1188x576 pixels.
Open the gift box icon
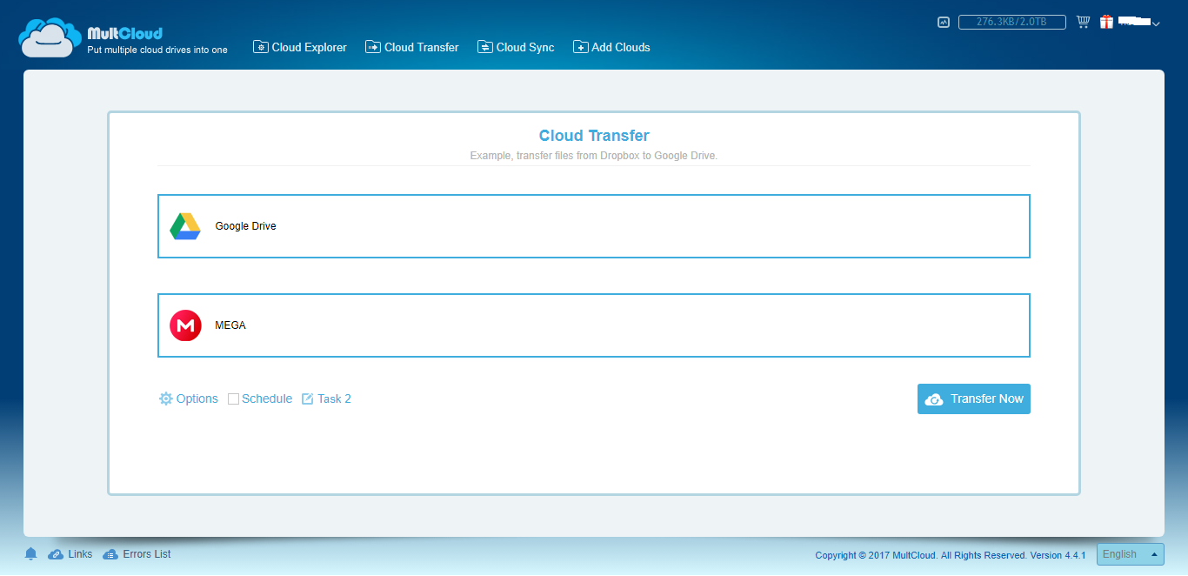click(x=1106, y=22)
